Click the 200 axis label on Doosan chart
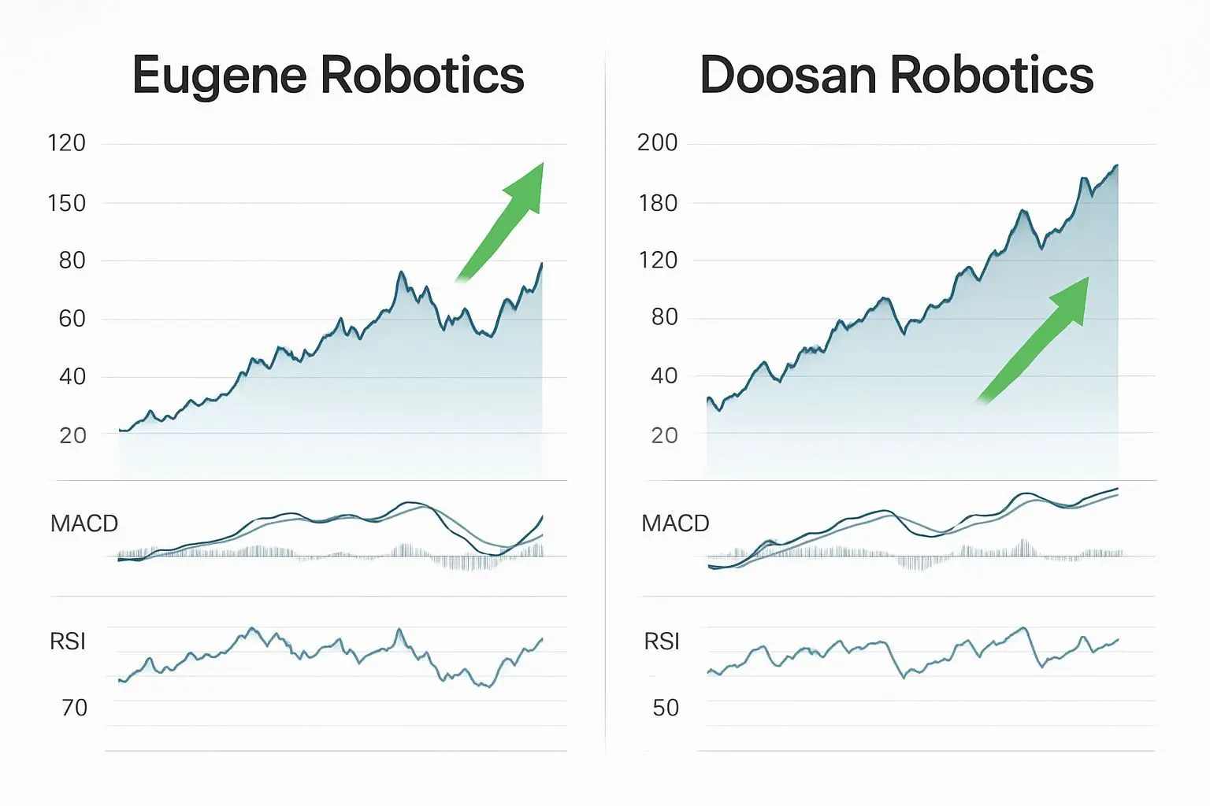The width and height of the screenshot is (1210, 806). [658, 142]
